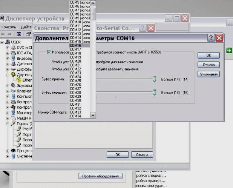Viewport: 233px width, 188px height.
Task: Click OK in the Свойства dialog
Action: (118, 155)
